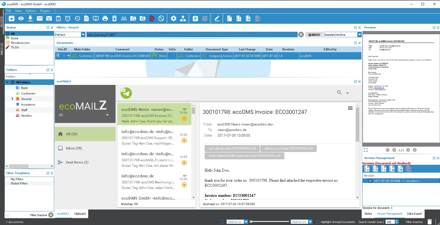Screen dimensions: 440x225
Task: Click the eye view document toolbar icon
Action: [21, 18]
